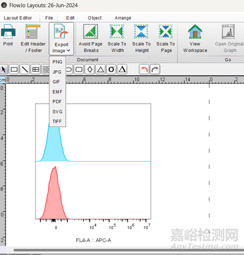Viewport: 244px width, 255px height.
Task: Select Scale To Width
Action: (x=117, y=31)
